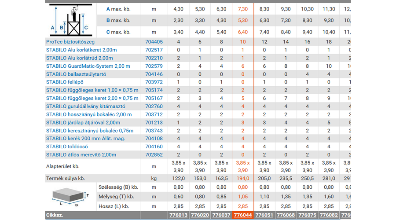The height and width of the screenshot is (220, 396).
Task: Click the scaffold height diagram image
Action: coord(70,20)
